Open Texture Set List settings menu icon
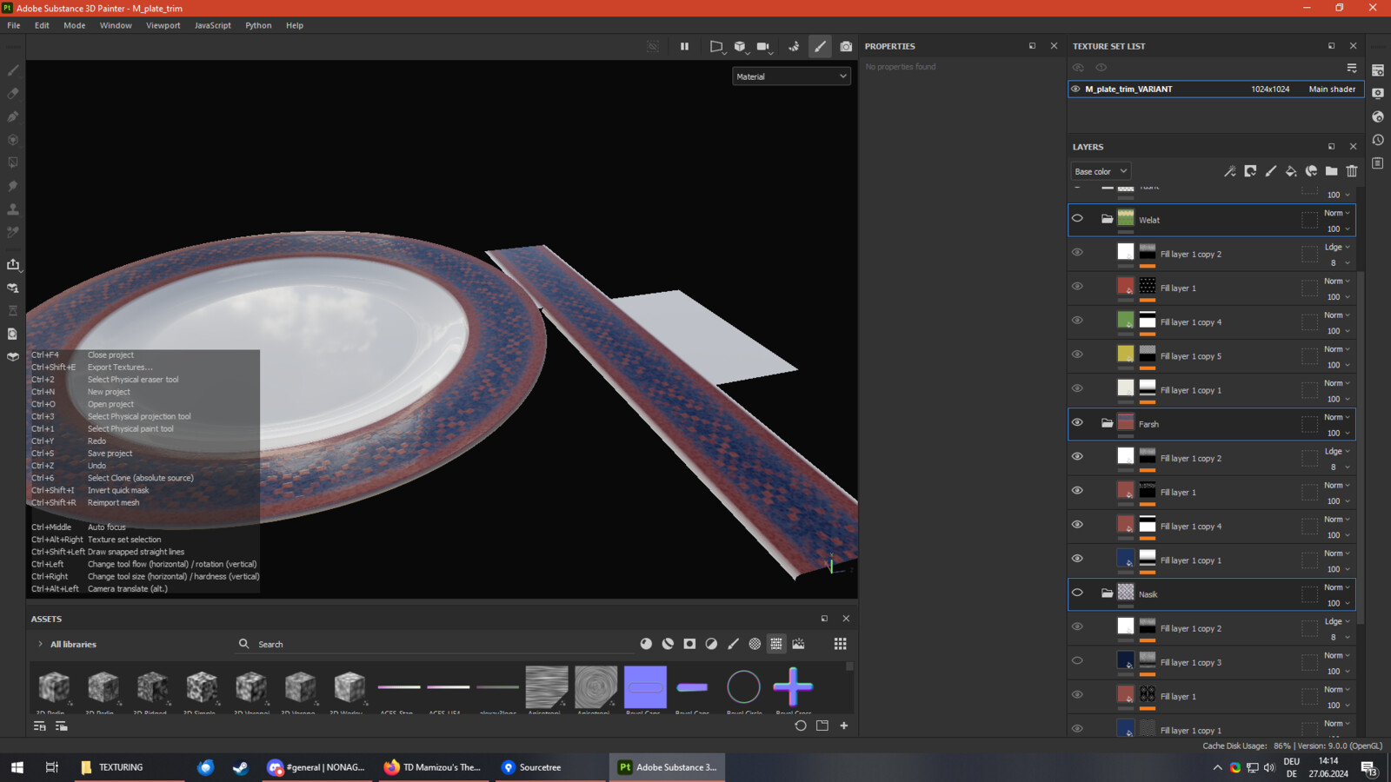Screen dimensions: 1391x782 click(1352, 68)
